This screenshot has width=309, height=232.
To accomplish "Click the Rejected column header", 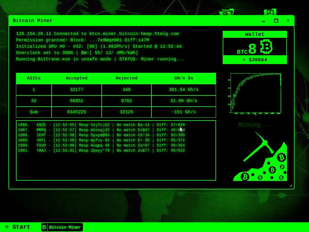I will point(126,78).
